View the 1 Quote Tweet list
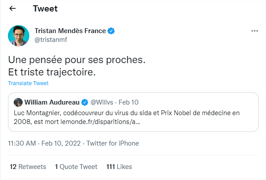Image resolution: width=266 pixels, height=180 pixels. (76, 167)
